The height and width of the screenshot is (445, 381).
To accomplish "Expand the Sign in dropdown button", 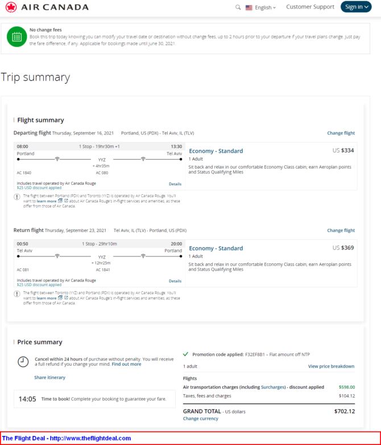I will tap(356, 7).
